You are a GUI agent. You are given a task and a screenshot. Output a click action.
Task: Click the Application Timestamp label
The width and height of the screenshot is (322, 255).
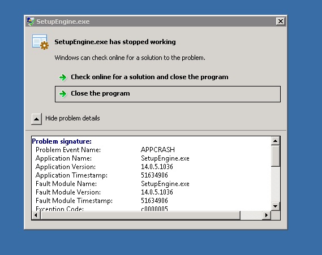(71, 175)
